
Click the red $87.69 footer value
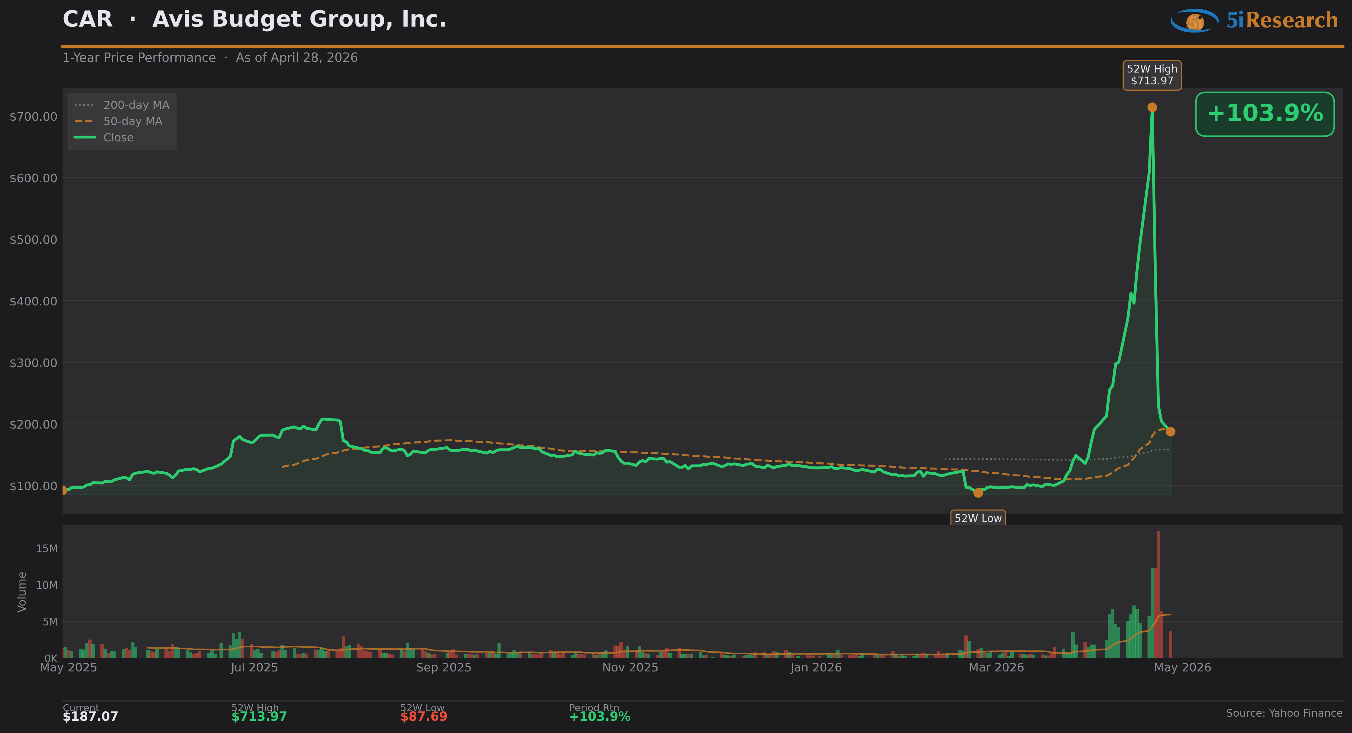[424, 716]
